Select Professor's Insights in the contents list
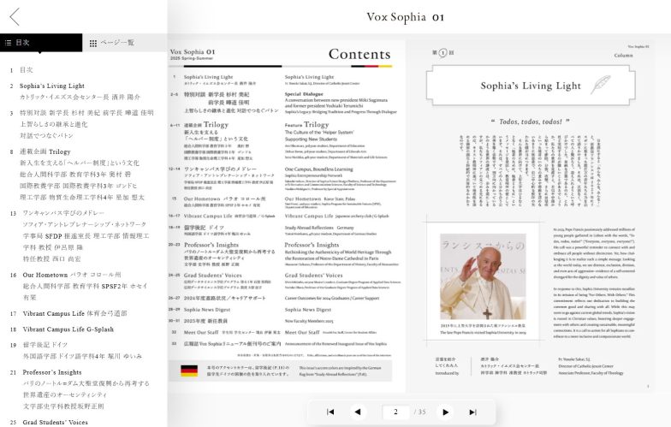Image resolution: width=671 pixels, height=427 pixels. click(52, 372)
